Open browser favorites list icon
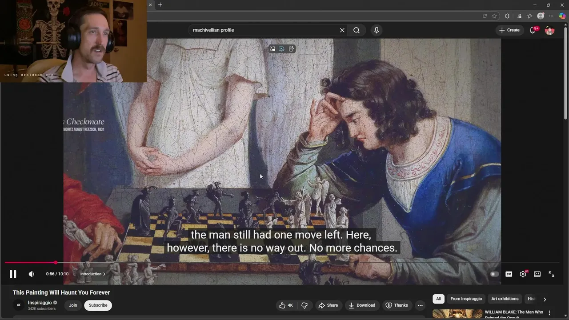Viewport: 569px width, 320px height. point(530,16)
